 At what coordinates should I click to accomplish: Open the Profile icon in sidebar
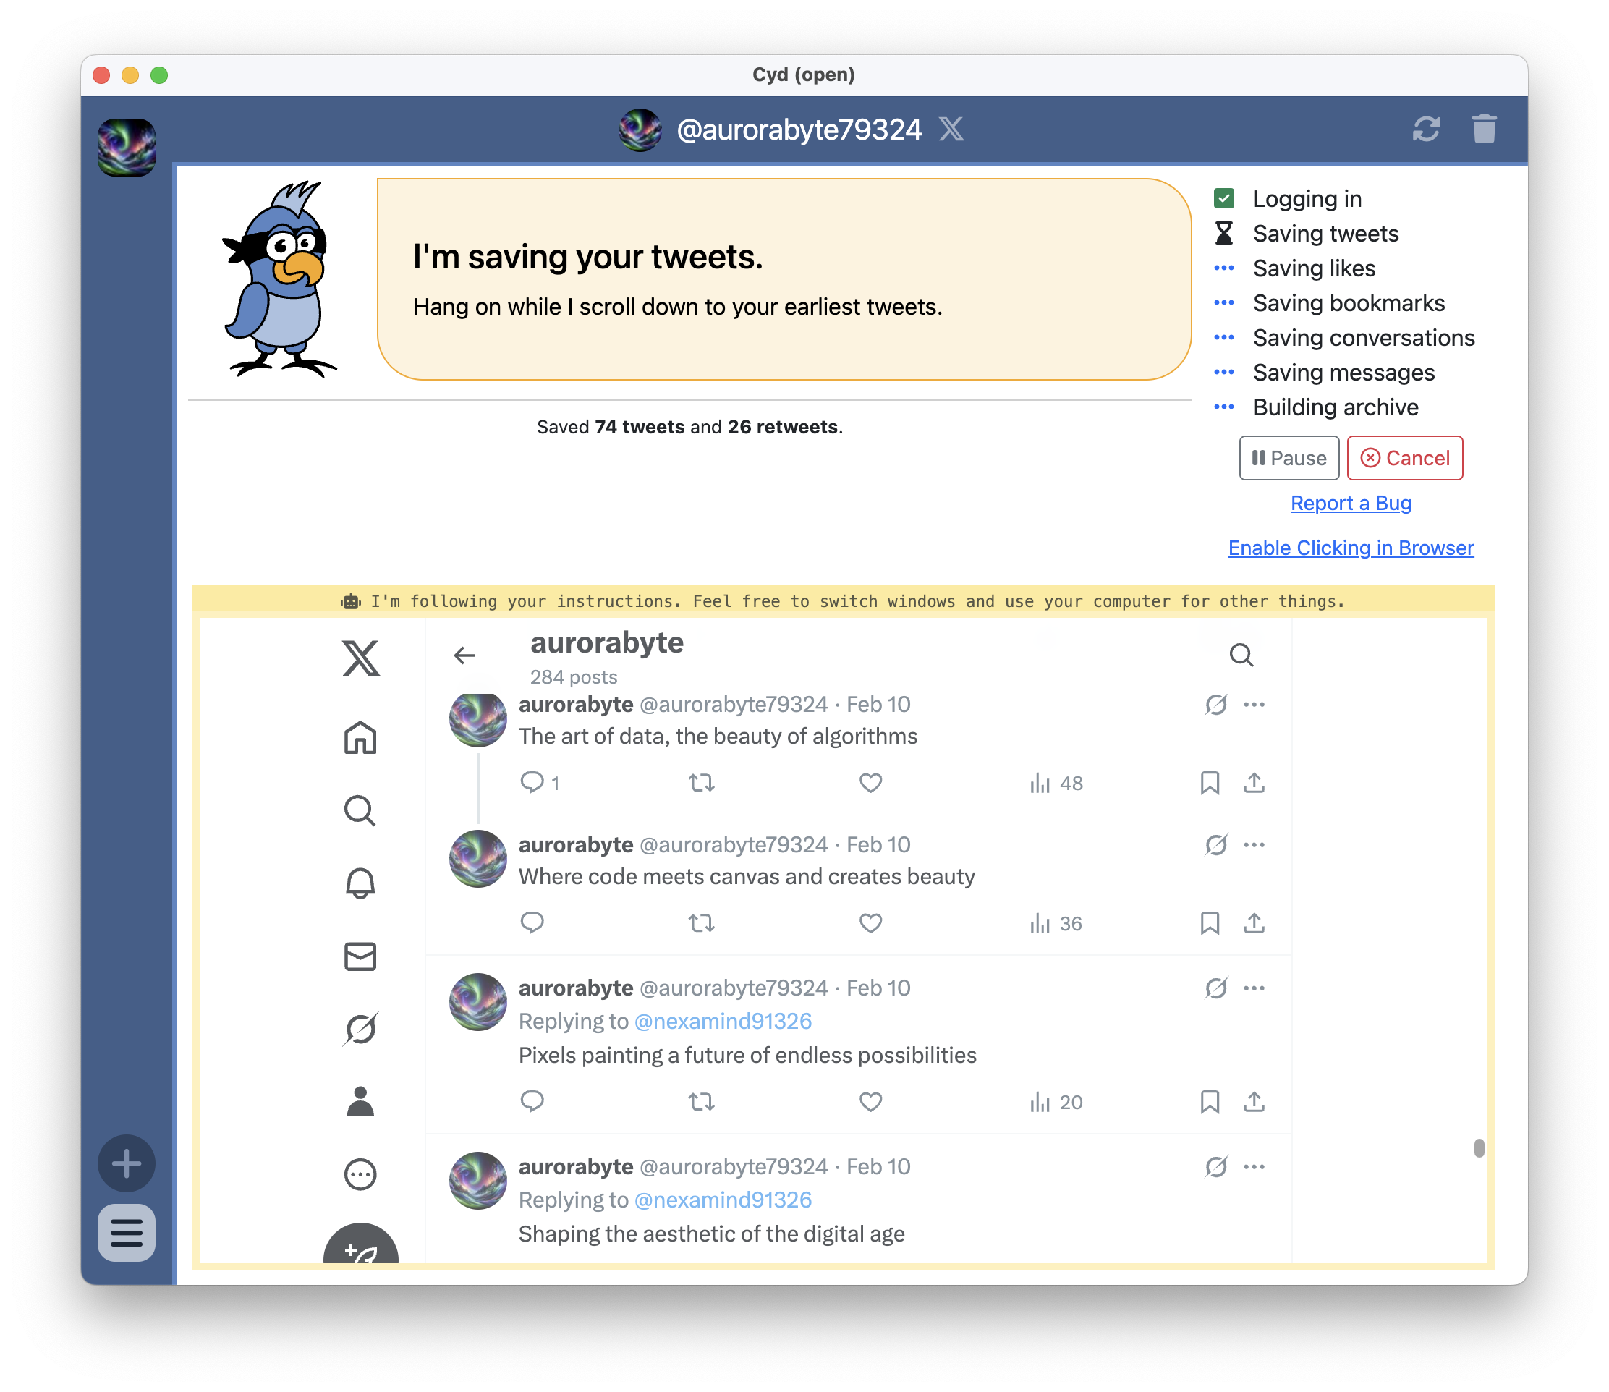(x=360, y=1100)
